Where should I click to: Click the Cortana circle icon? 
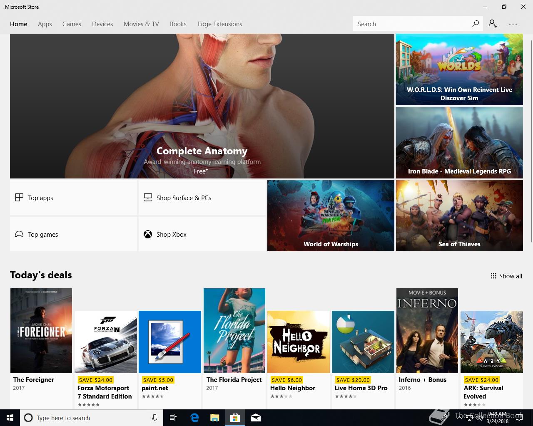pyautogui.click(x=28, y=418)
